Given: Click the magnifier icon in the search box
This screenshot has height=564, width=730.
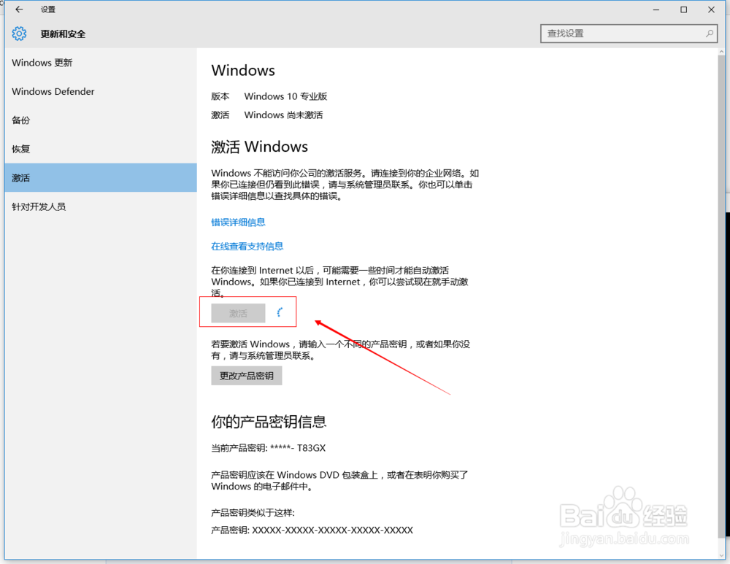Looking at the screenshot, I should (709, 34).
